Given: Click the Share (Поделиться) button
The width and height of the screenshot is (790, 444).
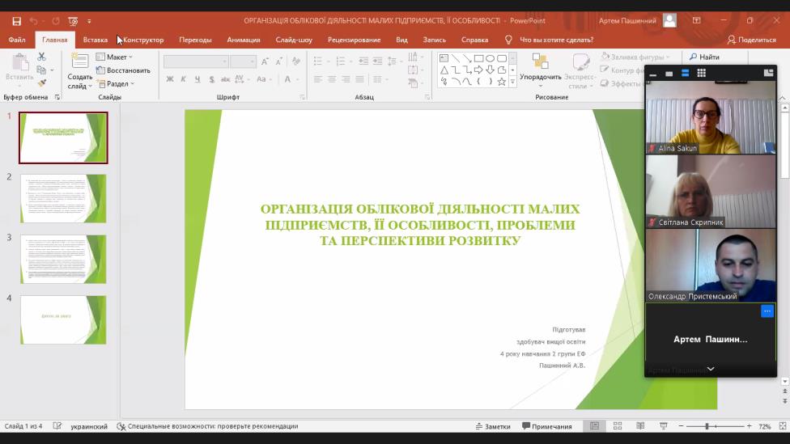Looking at the screenshot, I should 751,40.
